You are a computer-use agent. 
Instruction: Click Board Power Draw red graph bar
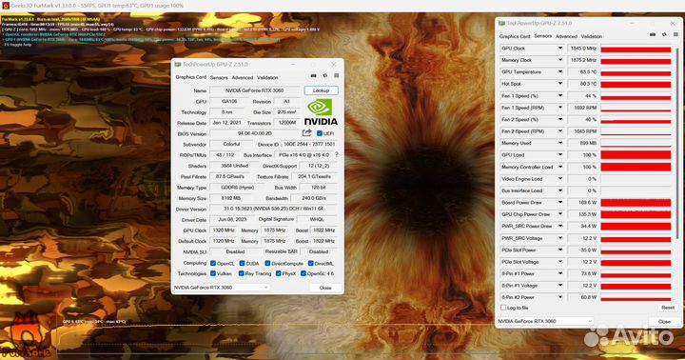click(636, 202)
